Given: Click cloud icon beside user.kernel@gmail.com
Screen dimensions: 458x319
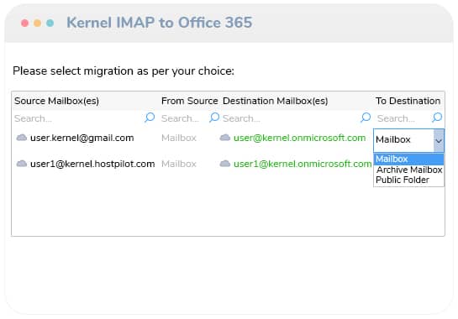Looking at the screenshot, I should tap(21, 138).
